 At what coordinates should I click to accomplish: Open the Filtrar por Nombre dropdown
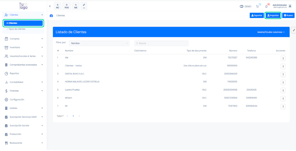coord(100,43)
